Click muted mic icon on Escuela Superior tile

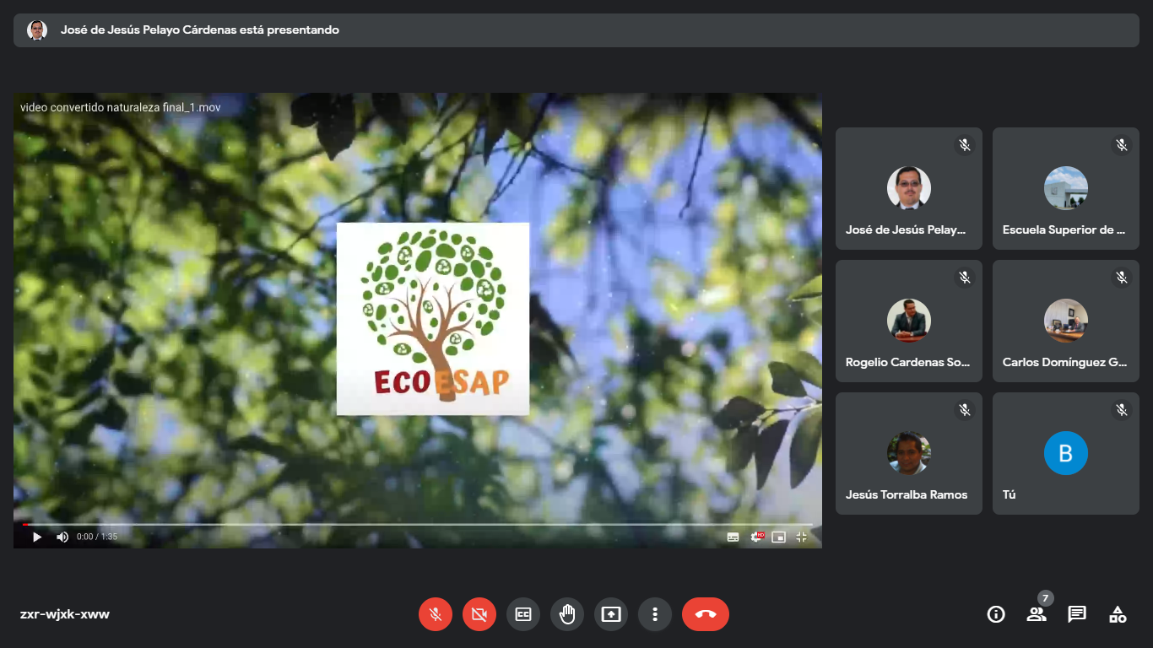(1122, 145)
